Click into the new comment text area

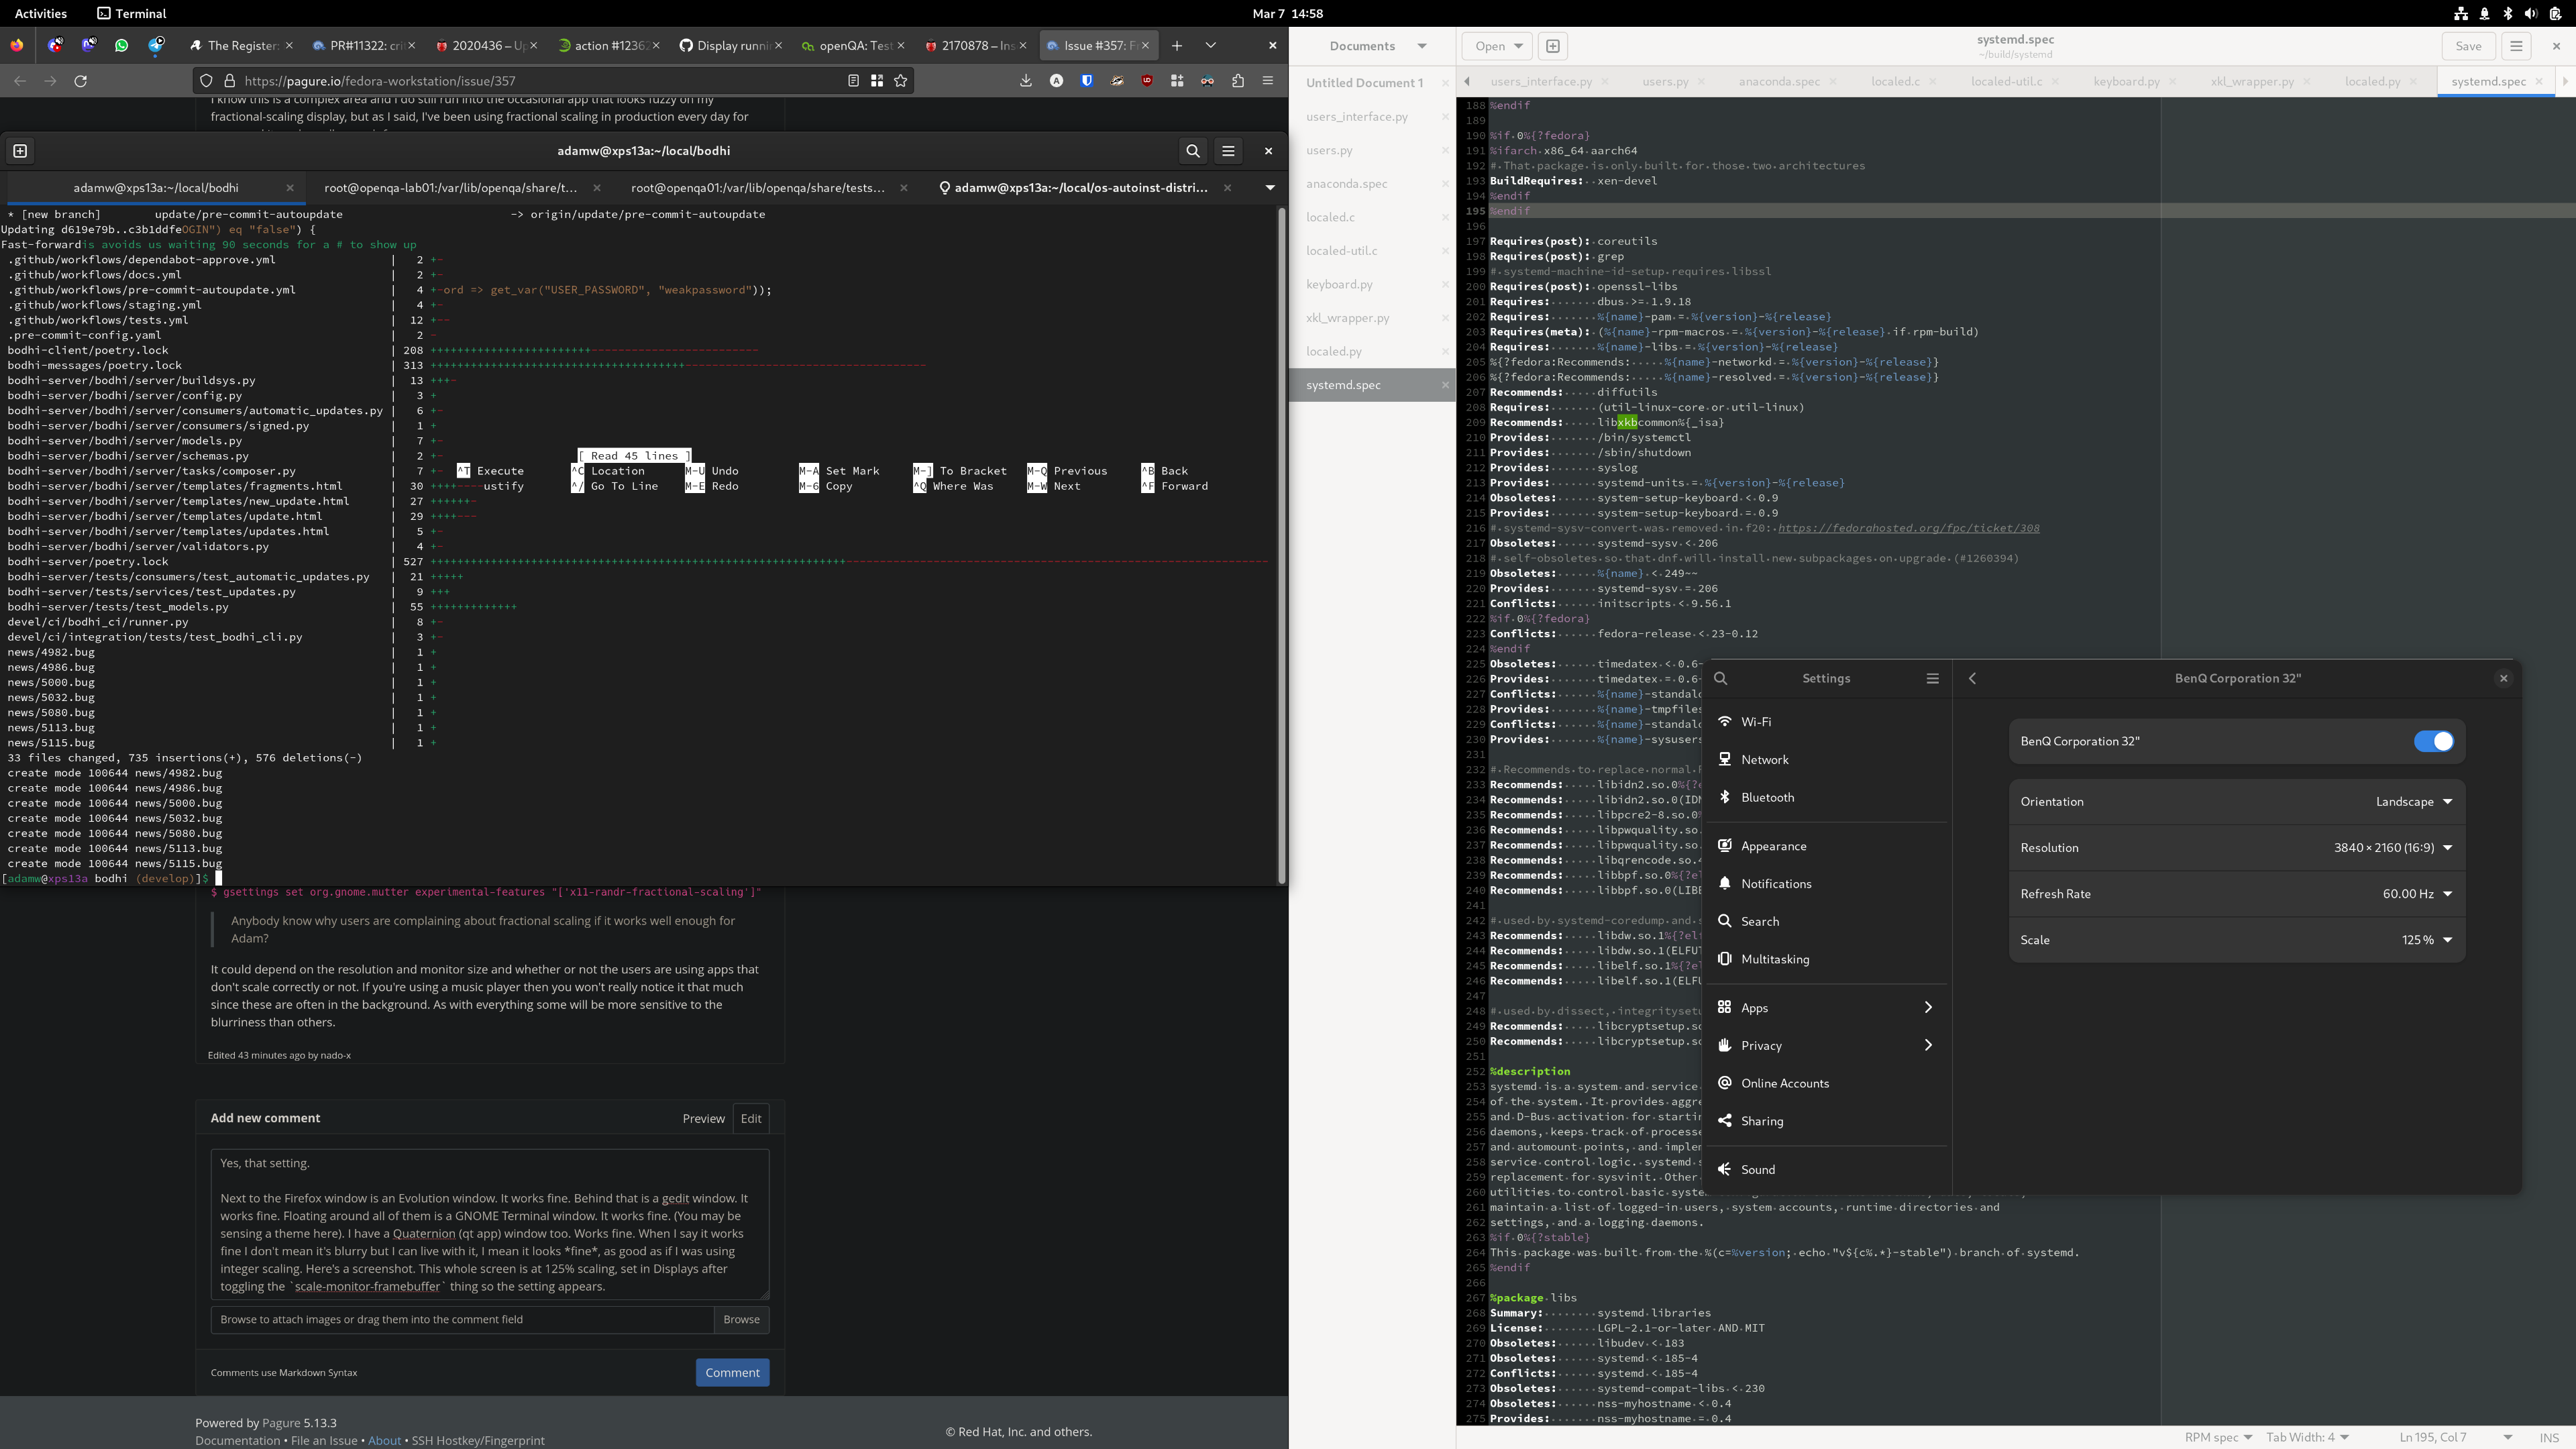489,1224
